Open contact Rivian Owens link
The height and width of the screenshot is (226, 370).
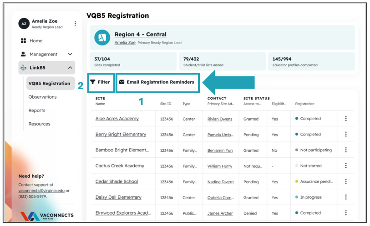click(220, 119)
